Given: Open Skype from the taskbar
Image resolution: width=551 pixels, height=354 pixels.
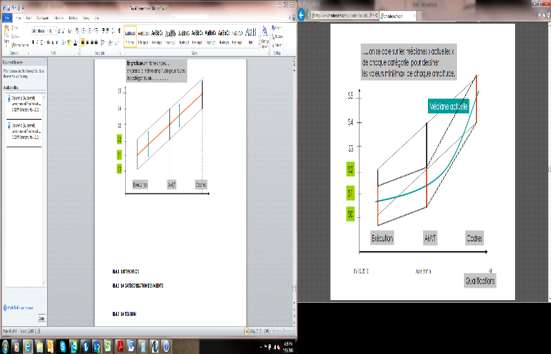Looking at the screenshot, I should (x=62, y=346).
